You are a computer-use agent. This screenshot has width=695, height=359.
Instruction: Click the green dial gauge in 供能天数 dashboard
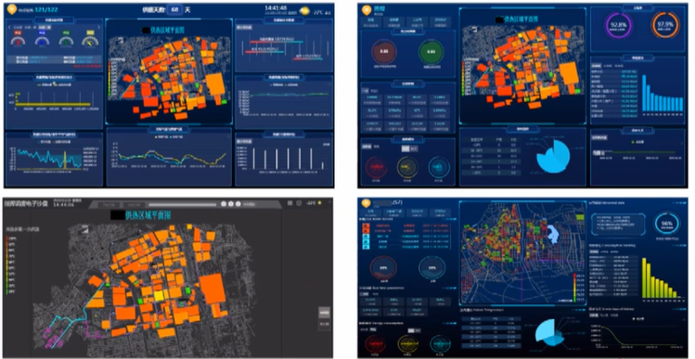(66, 41)
